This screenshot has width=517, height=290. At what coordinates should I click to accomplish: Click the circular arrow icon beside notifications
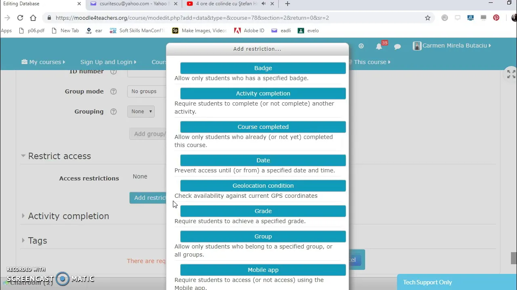361,46
